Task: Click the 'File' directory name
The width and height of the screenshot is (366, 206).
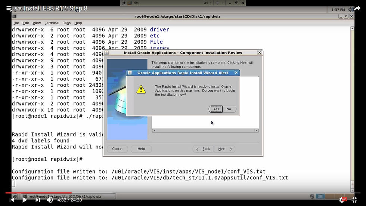Action: (156, 42)
